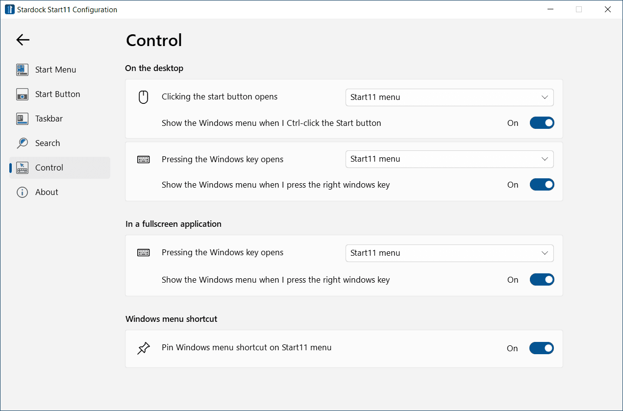Screen dimensions: 623x411
Task: Click the Stardock Start11 title bar icon
Action: 10,9
